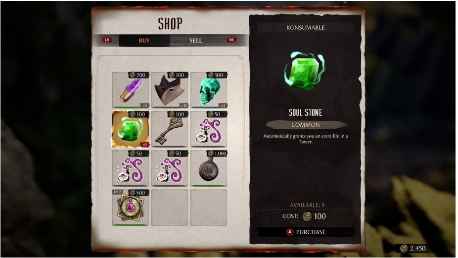458x258 pixels.
Task: Click the koin icon next to cost 100
Action: coord(307,216)
